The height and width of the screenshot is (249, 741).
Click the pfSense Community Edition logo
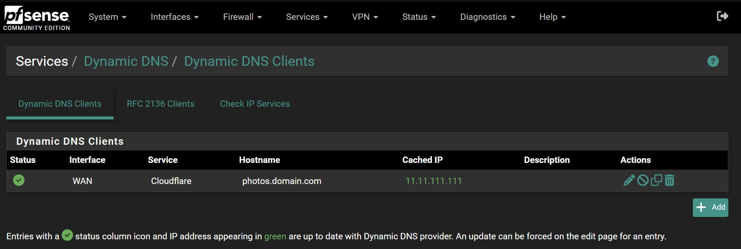coord(37,19)
